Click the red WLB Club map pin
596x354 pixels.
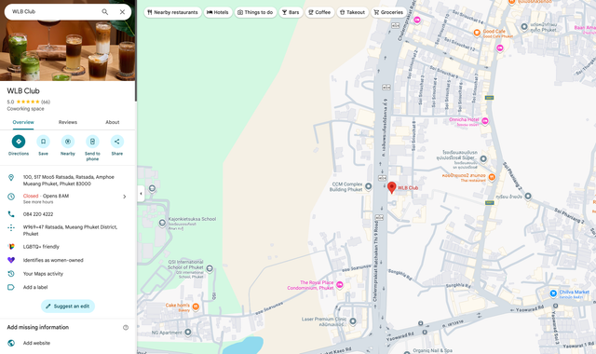[x=391, y=187]
